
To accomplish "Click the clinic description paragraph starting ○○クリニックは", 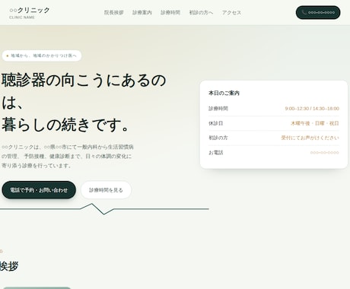I will tap(68, 156).
